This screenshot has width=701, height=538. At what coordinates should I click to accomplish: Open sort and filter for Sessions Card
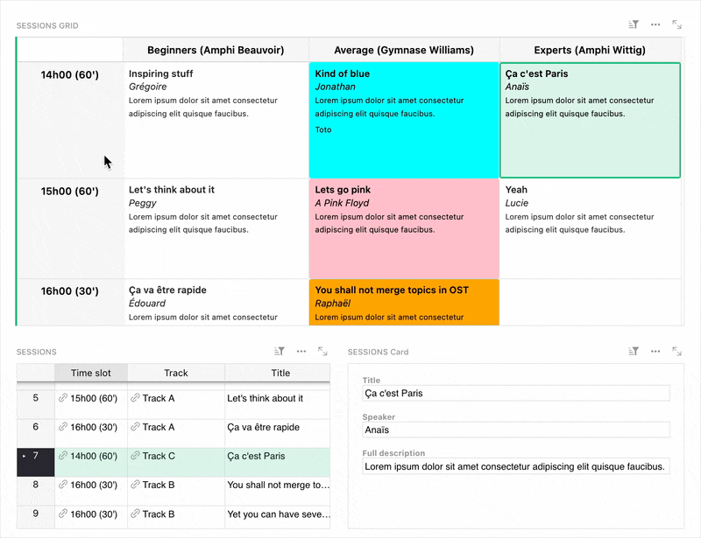tap(634, 352)
